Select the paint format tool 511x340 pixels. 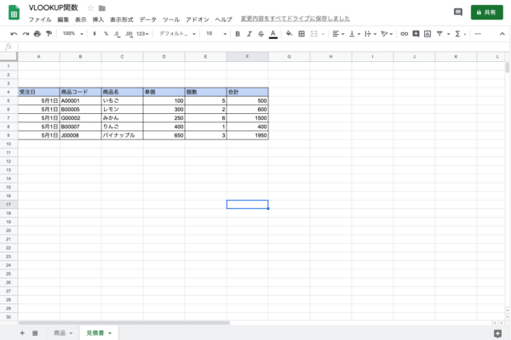click(x=49, y=33)
